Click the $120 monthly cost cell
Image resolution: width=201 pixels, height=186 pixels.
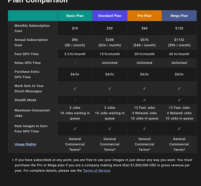(x=179, y=28)
